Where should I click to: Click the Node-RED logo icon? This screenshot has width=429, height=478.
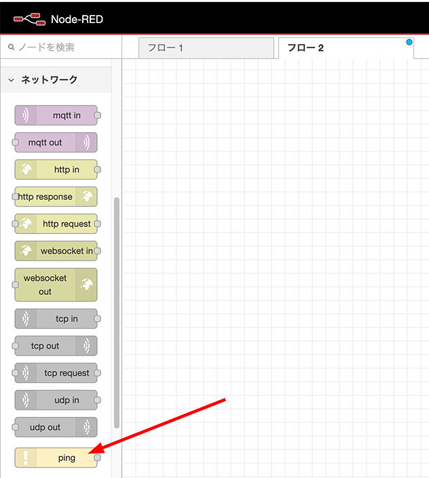pos(30,20)
